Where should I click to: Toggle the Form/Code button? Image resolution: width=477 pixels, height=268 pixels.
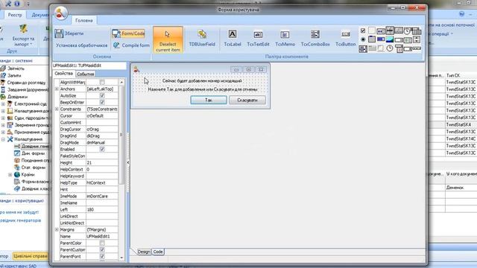pos(128,33)
